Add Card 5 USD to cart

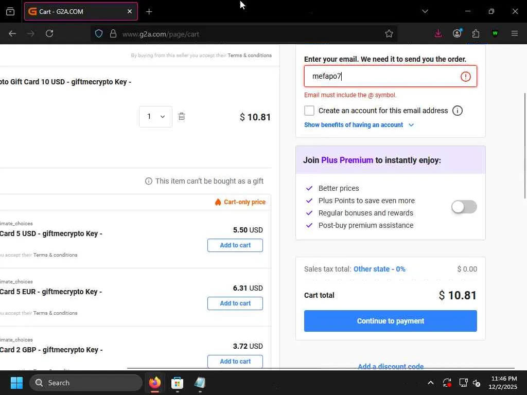(235, 245)
